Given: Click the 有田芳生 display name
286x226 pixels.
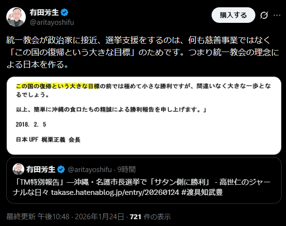Looking at the screenshot, I should [x=44, y=13].
